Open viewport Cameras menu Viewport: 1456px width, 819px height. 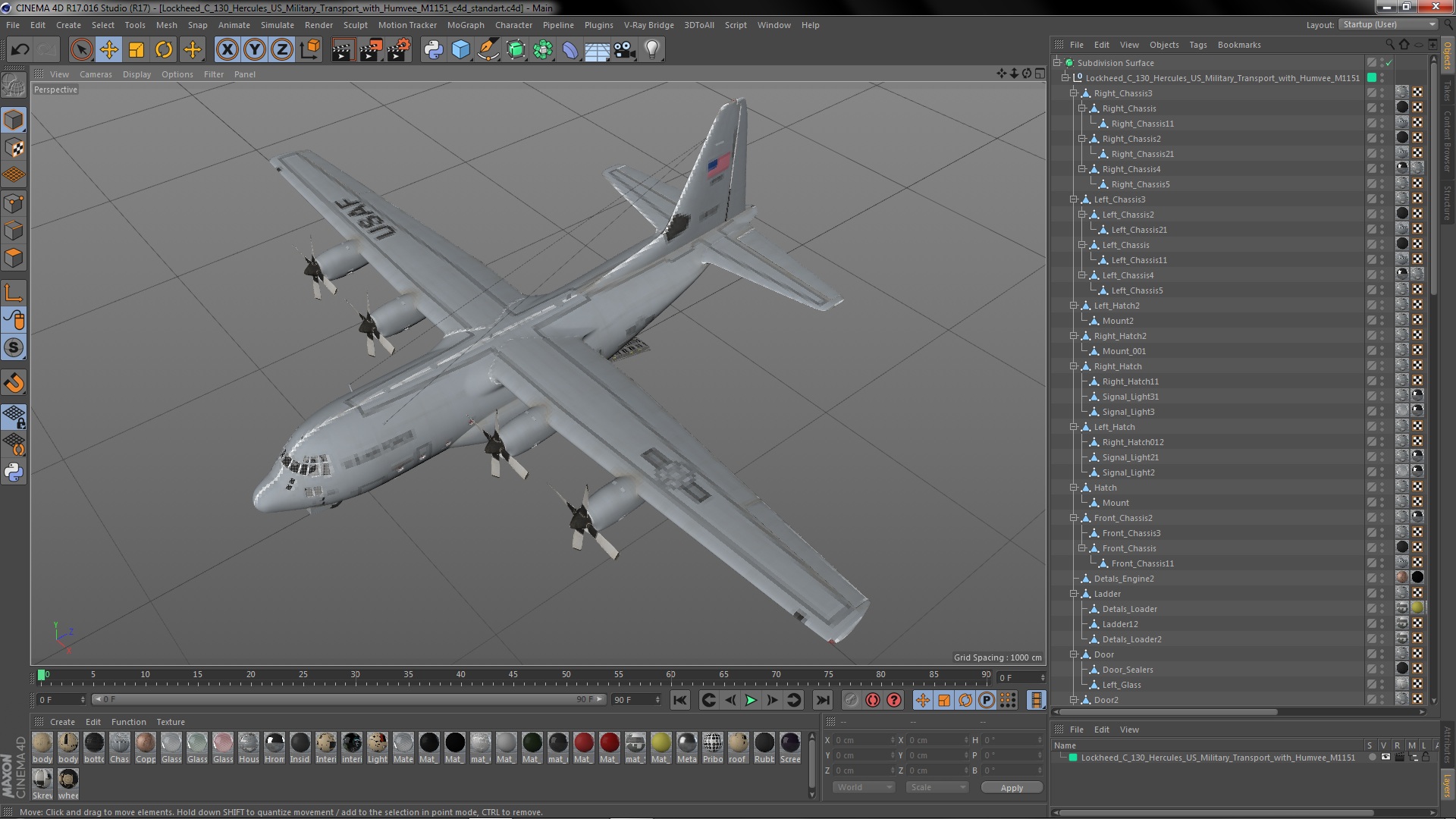tap(96, 74)
